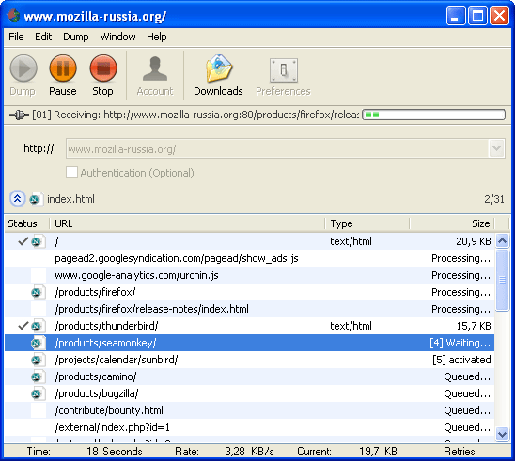Close the www.mozilla-russia.org window
Screen dimensions: 515x461
click(x=499, y=15)
